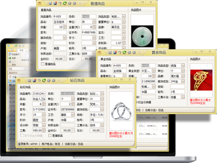Click the jade pendant image in 普通饰品
The height and width of the screenshot is (163, 217).
tap(142, 36)
